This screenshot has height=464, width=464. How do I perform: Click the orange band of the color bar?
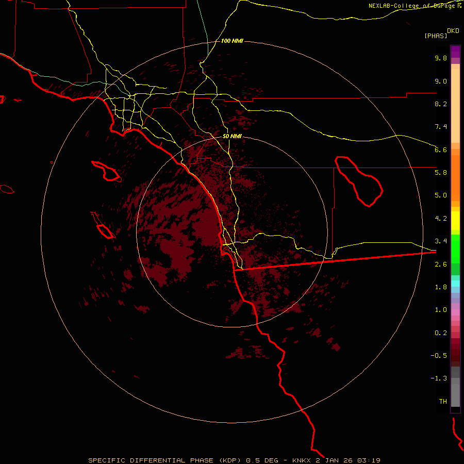click(x=455, y=178)
